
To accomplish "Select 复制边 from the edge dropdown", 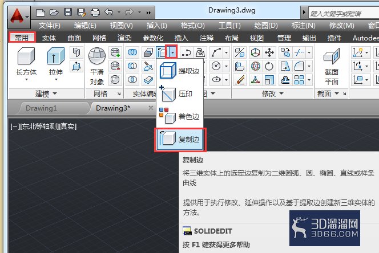I will click(180, 139).
